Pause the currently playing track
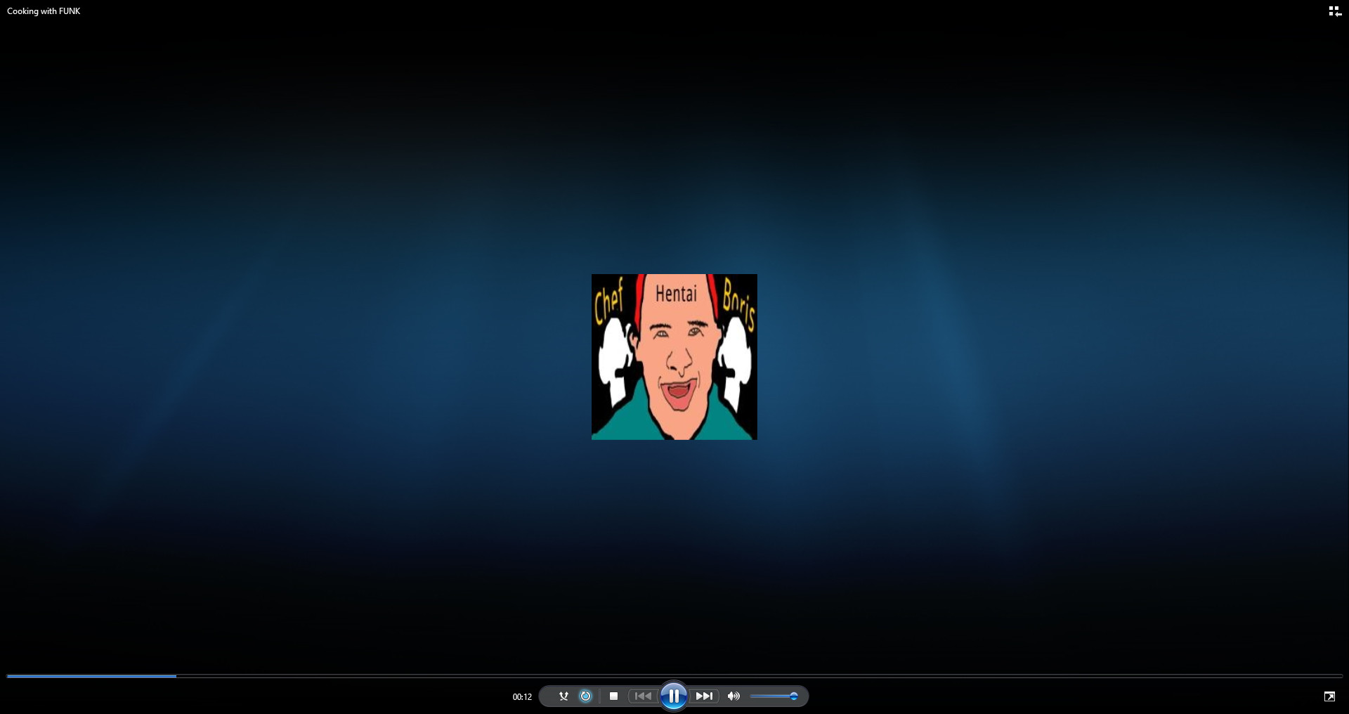The width and height of the screenshot is (1349, 714). [673, 696]
